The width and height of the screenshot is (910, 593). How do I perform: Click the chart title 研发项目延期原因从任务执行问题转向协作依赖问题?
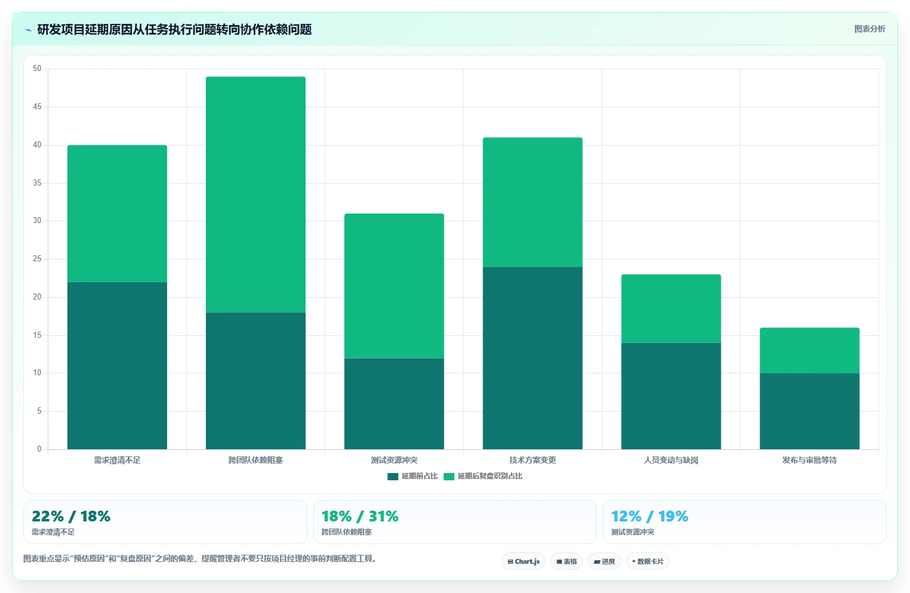174,30
